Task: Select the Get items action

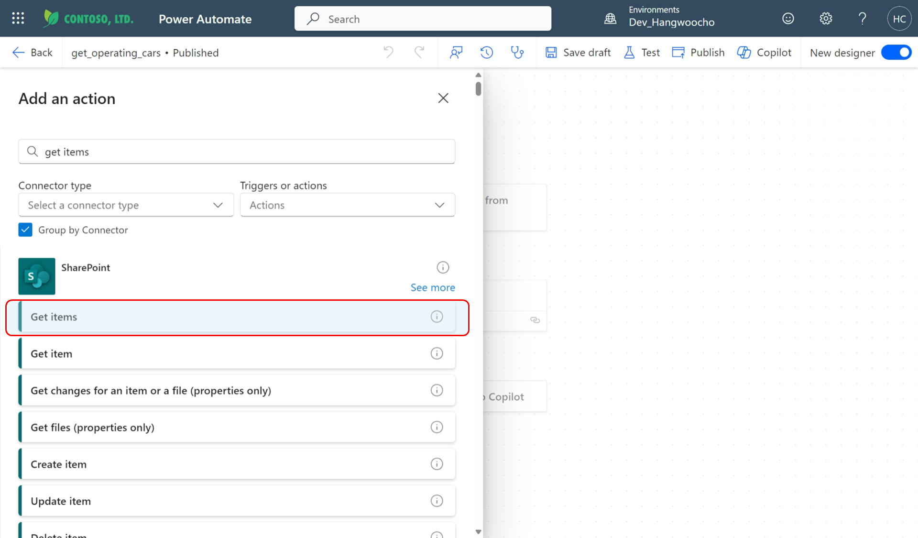Action: (x=237, y=317)
